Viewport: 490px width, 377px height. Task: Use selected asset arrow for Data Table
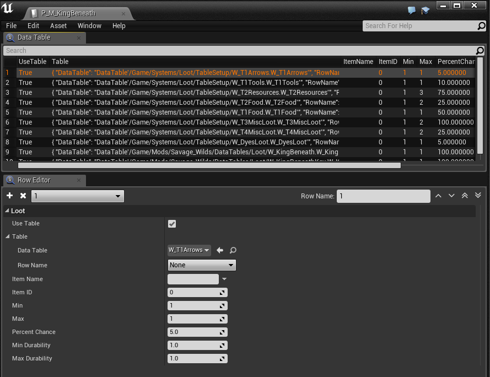coord(220,250)
